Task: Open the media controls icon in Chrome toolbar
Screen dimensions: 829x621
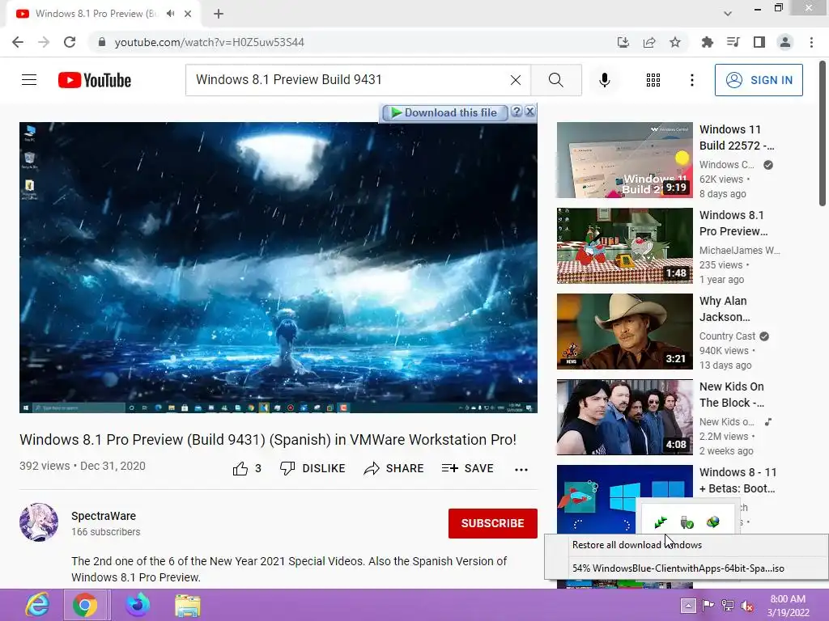Action: click(733, 42)
